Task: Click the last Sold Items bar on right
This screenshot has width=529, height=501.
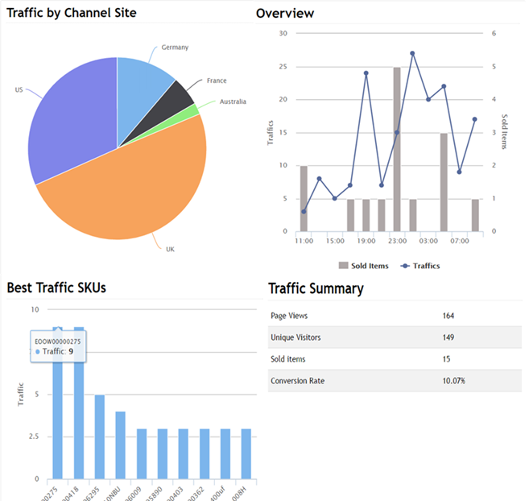Action: click(475, 215)
